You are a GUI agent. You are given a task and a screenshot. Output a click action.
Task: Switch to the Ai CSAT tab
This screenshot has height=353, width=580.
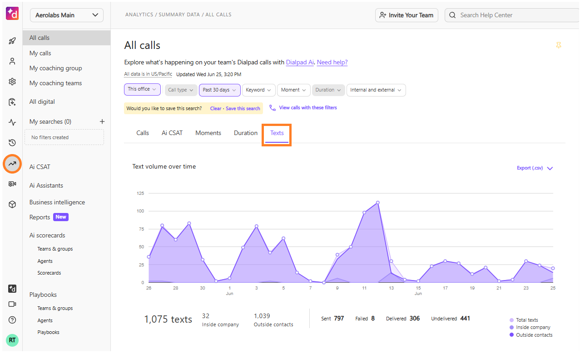point(172,133)
